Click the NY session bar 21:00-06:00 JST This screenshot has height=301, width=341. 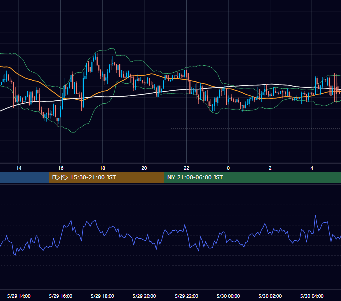coord(252,177)
